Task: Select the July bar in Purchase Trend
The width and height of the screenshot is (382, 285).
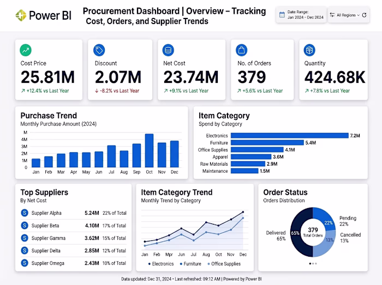Action: 111,156
